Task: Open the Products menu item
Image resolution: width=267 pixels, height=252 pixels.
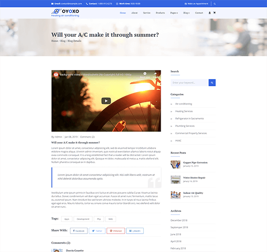Action: 160,13
